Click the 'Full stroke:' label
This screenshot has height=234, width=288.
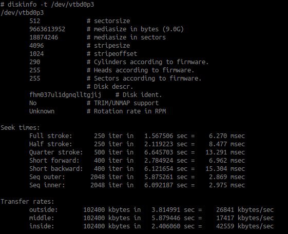51,136
